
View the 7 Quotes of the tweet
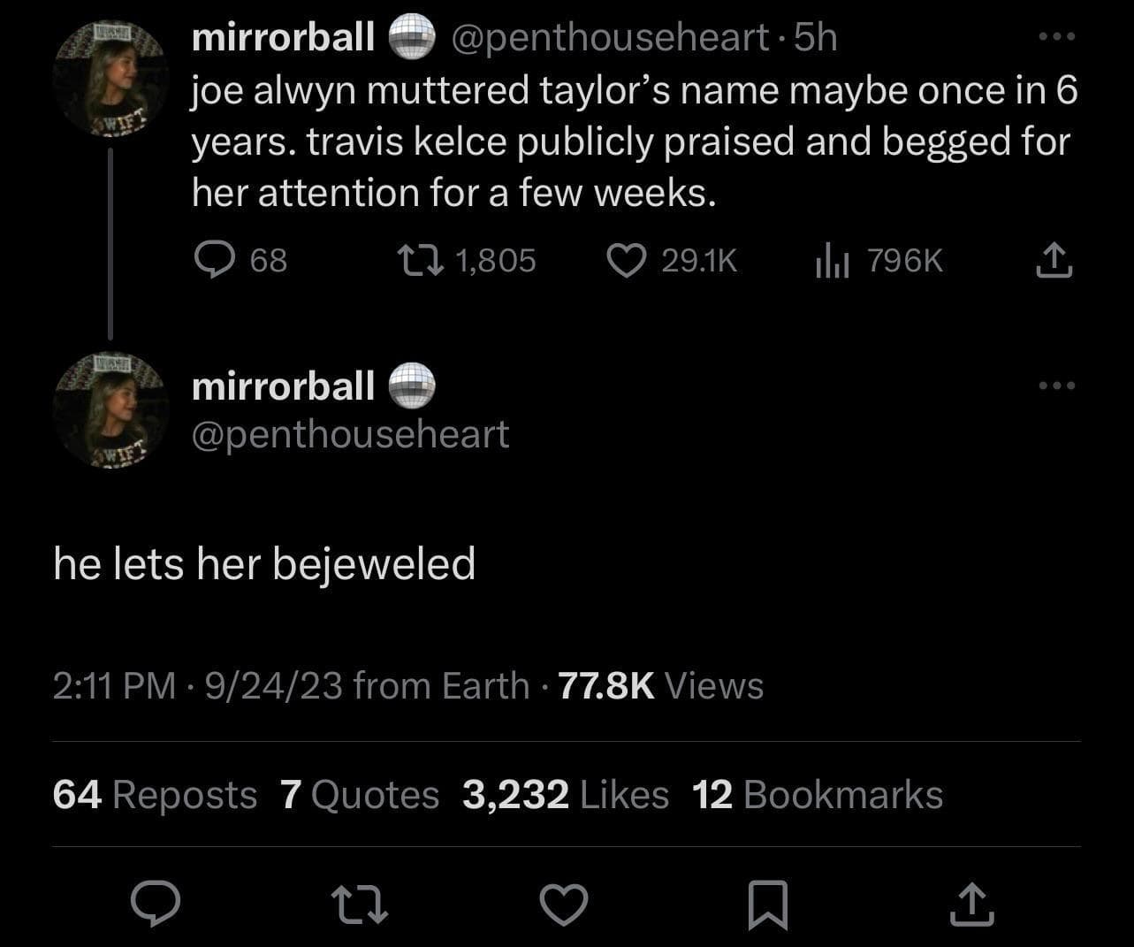[359, 794]
